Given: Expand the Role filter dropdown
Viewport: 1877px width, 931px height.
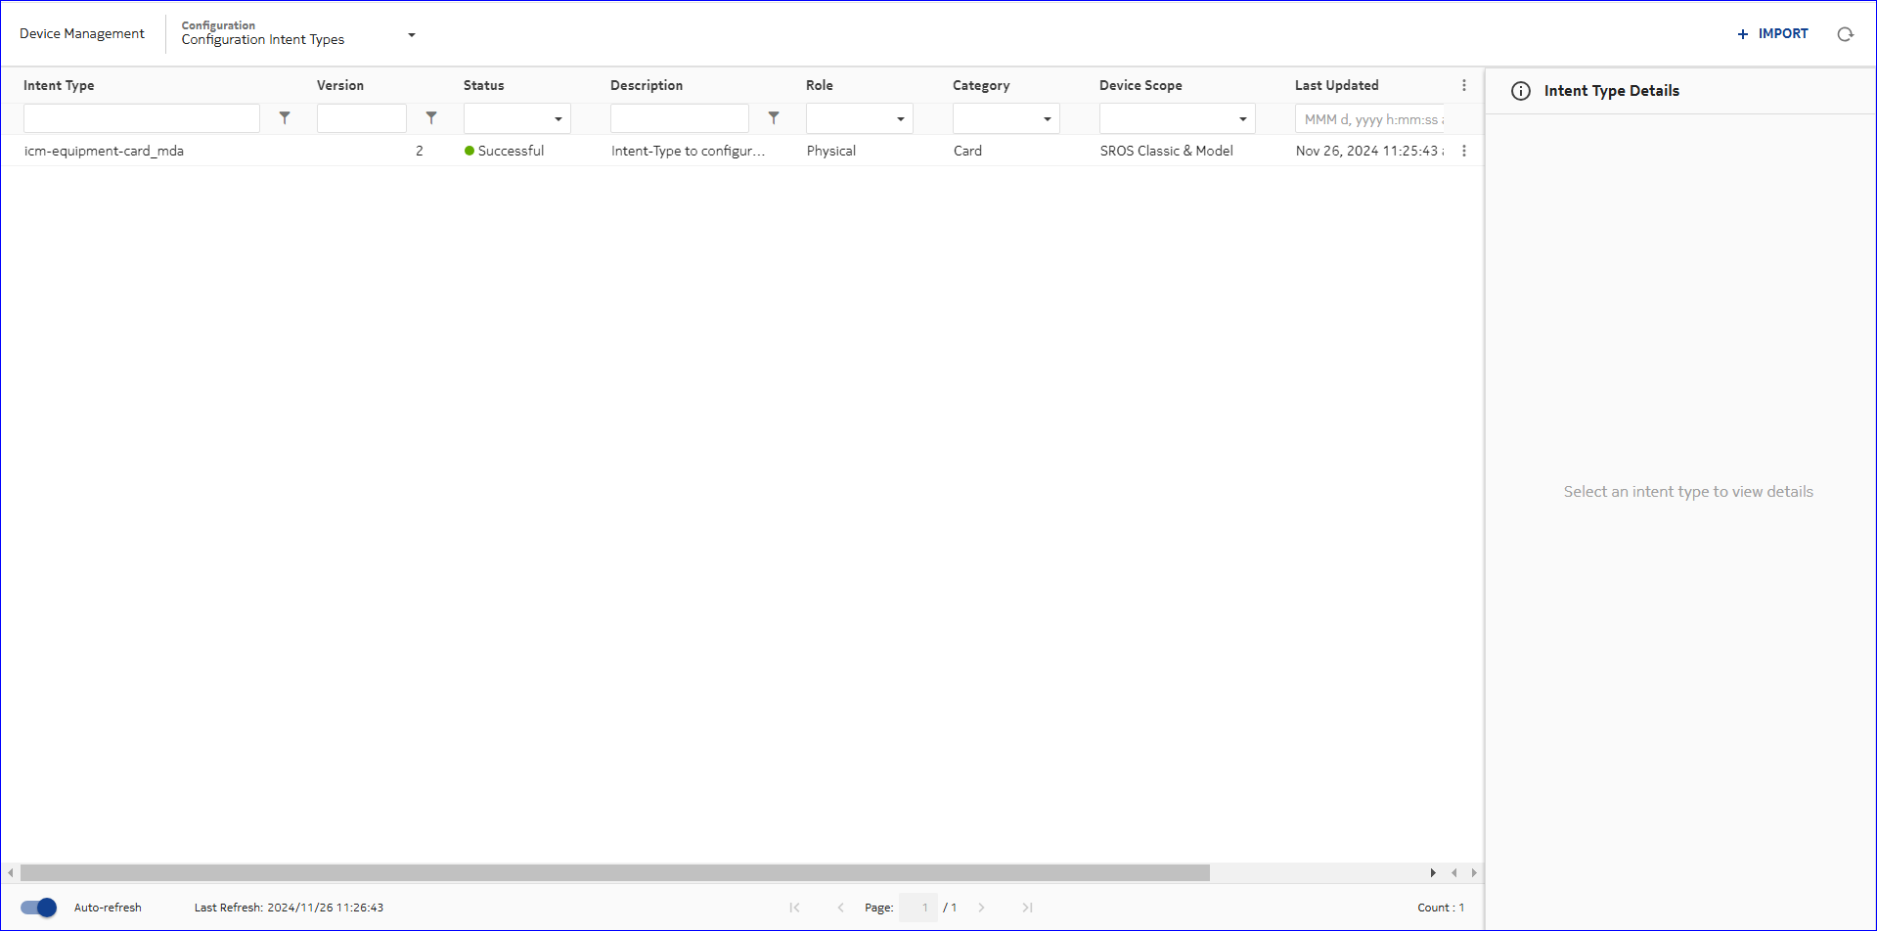Looking at the screenshot, I should pos(860,119).
